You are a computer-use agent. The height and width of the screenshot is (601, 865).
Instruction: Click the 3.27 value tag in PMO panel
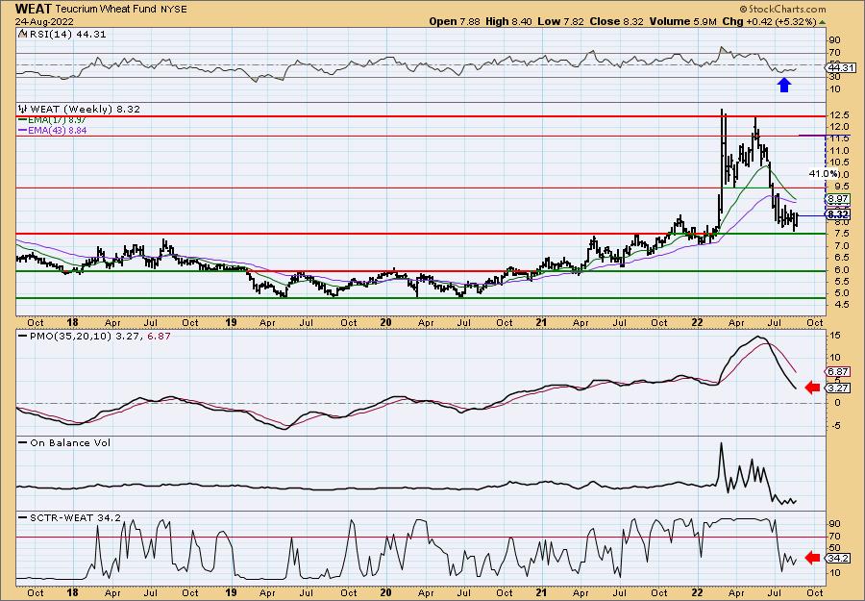(x=838, y=388)
